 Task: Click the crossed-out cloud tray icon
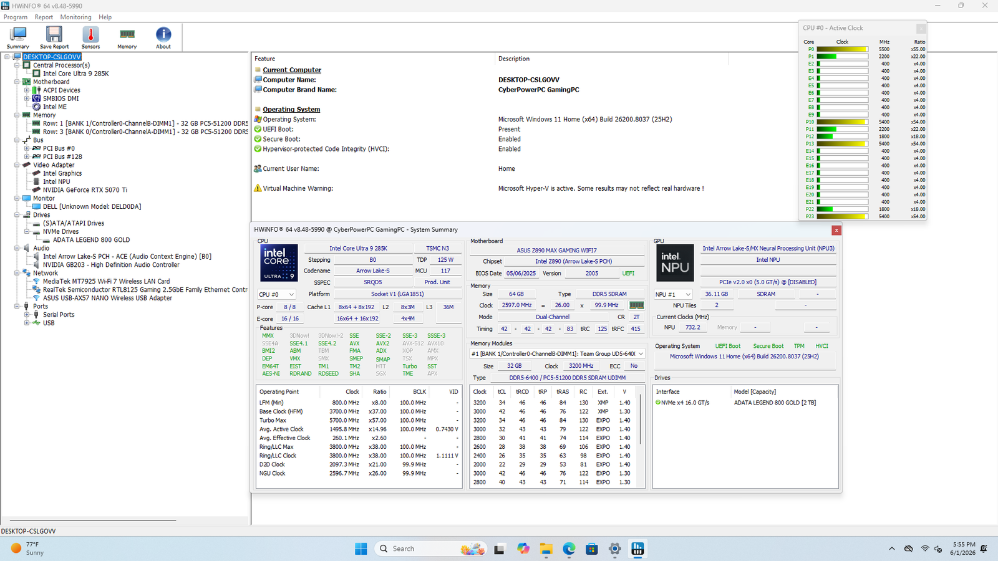pos(909,549)
